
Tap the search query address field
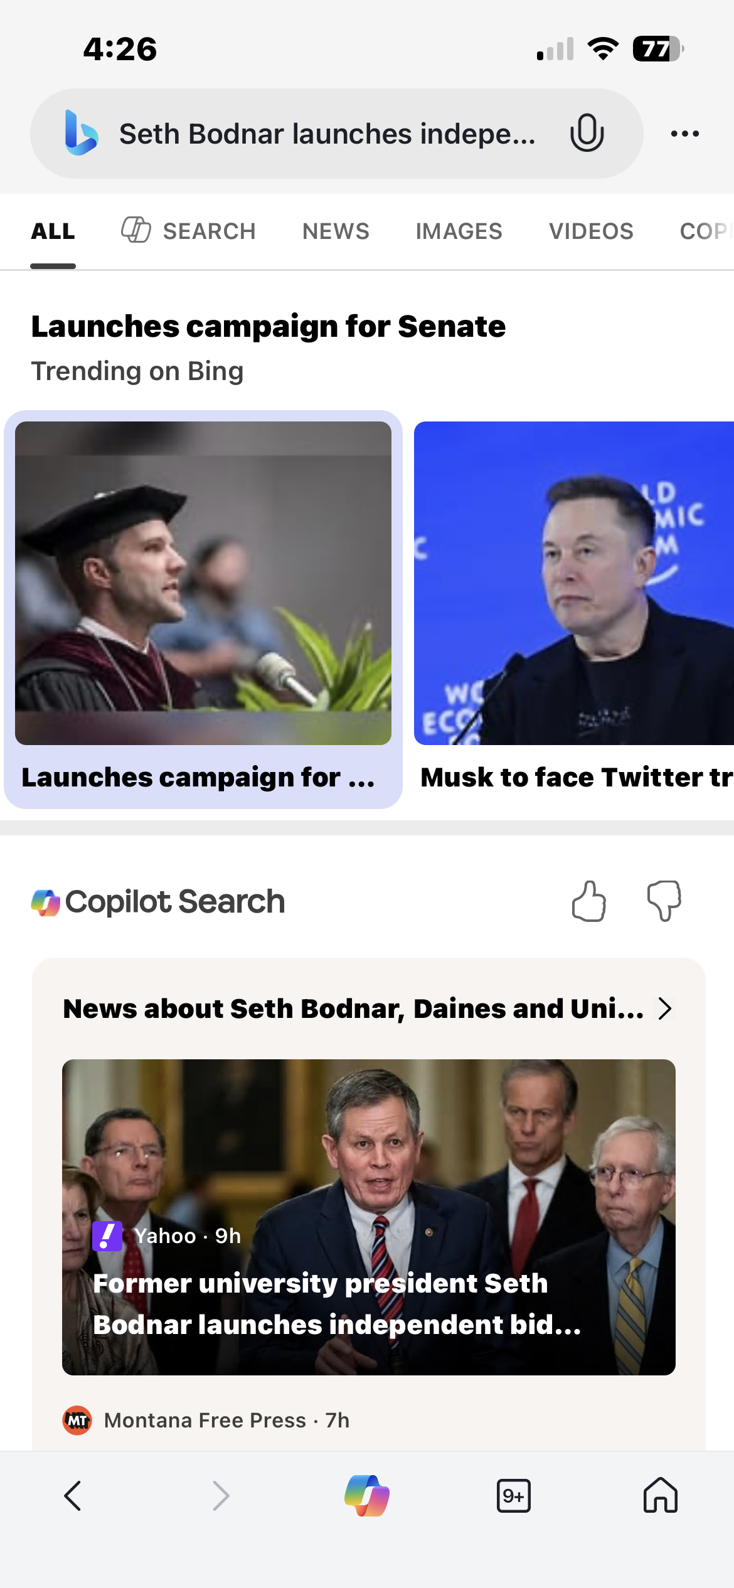326,134
